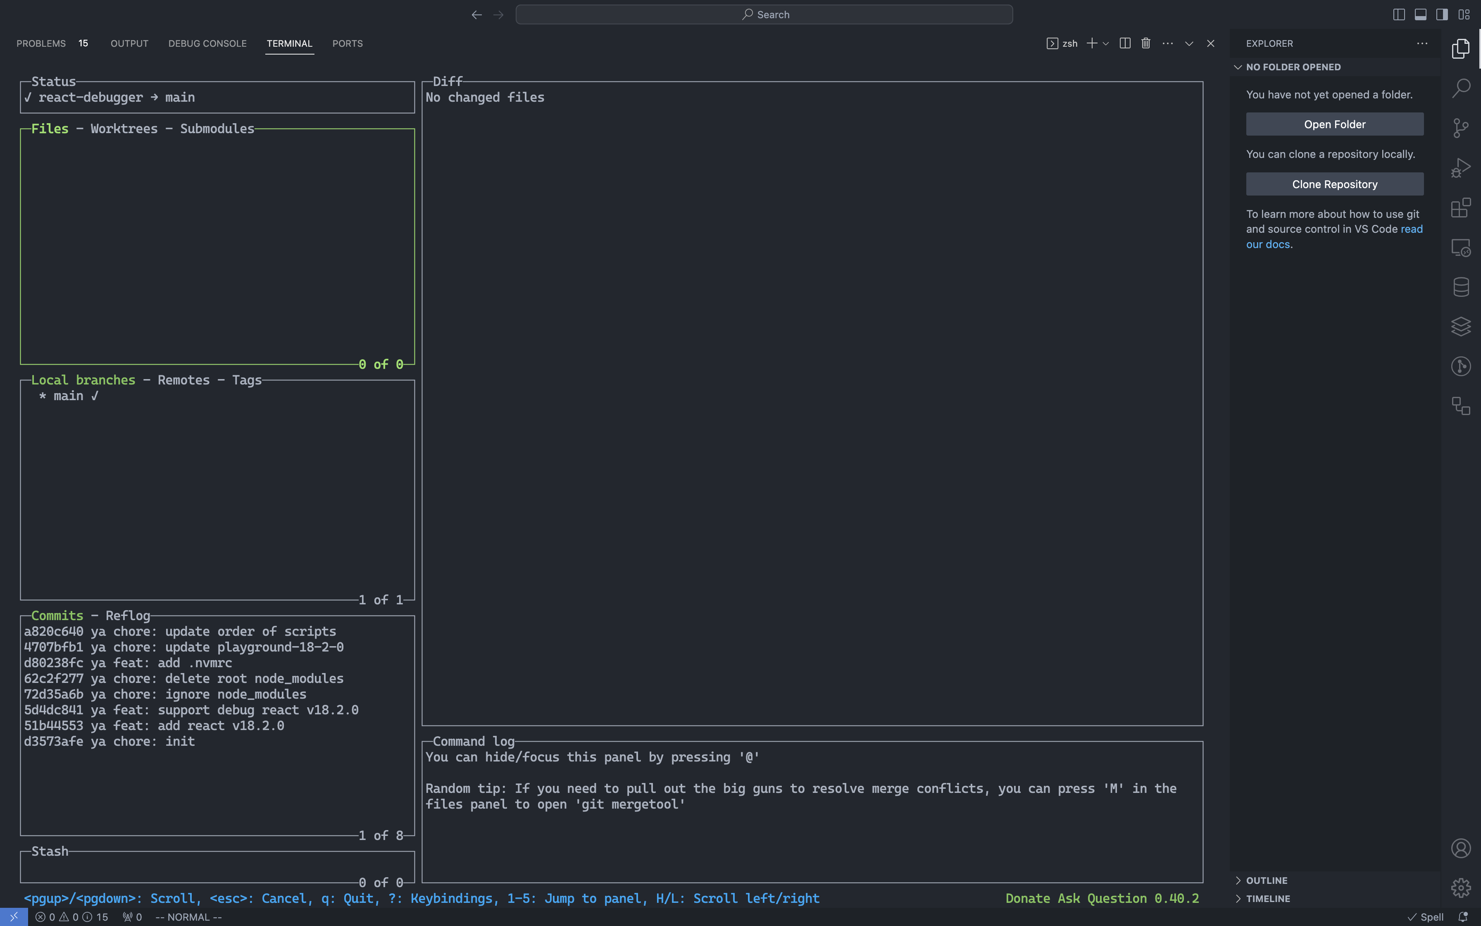Open the Extensions view
This screenshot has height=926, width=1481.
pos(1461,208)
